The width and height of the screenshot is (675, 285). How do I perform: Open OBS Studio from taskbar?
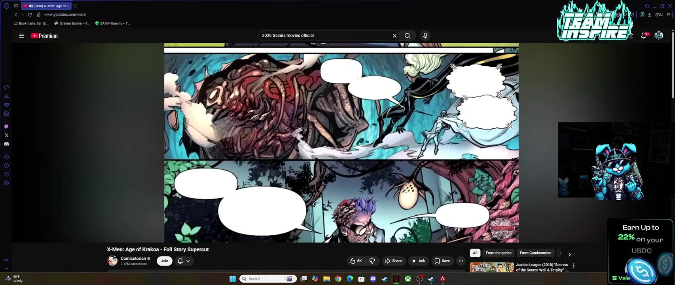pyautogui.click(x=419, y=279)
